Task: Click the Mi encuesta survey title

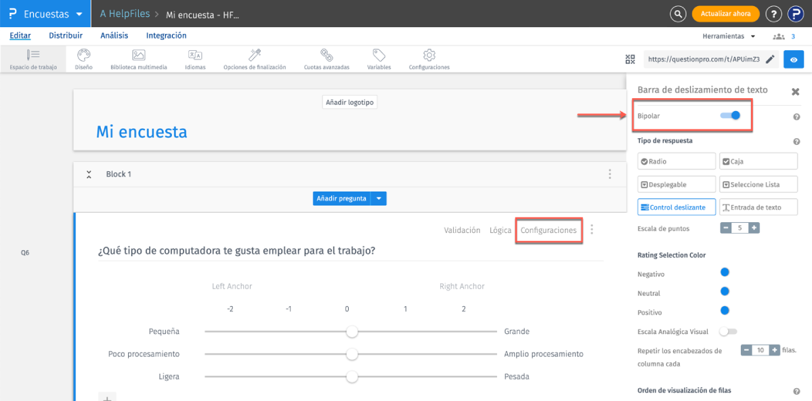Action: tap(142, 131)
